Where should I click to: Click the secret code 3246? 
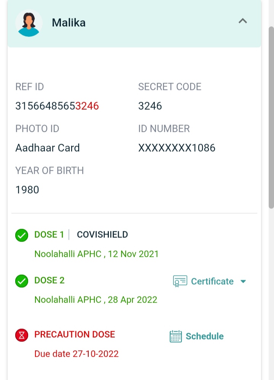tap(150, 106)
